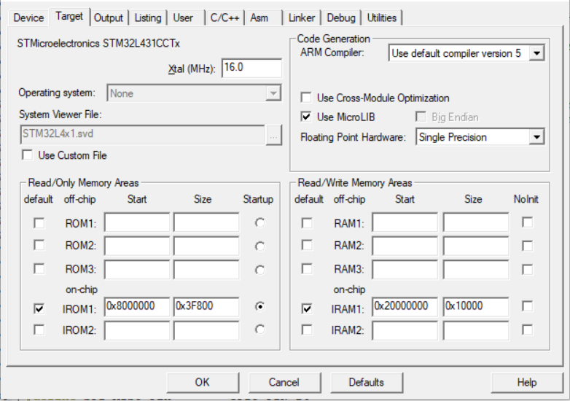Toggle the IRAM1 default checkbox
This screenshot has height=401, width=570.
click(x=307, y=308)
